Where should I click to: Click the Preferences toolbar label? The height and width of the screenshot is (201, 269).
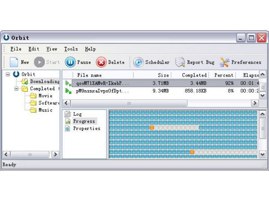pyautogui.click(x=246, y=62)
